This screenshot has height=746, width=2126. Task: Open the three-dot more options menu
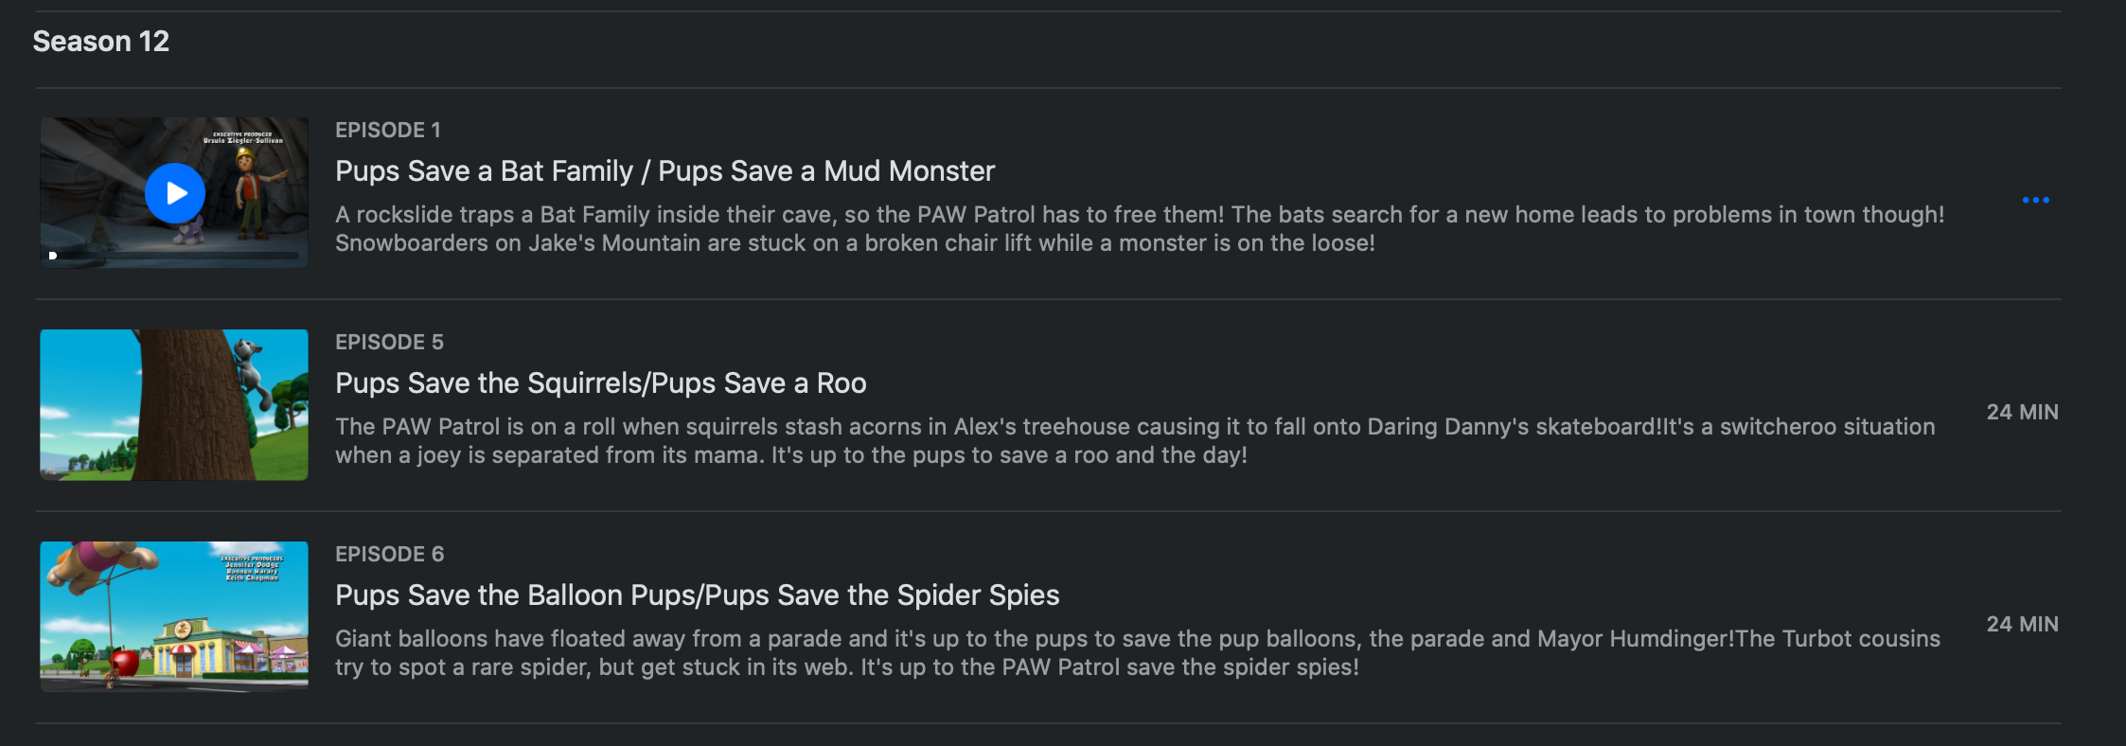click(x=2035, y=200)
